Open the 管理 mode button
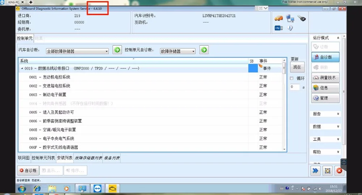Image resolution: width=362 pixels, height=195 pixels. pos(325,98)
